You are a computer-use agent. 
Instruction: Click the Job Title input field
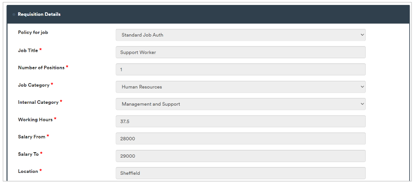pyautogui.click(x=240, y=52)
